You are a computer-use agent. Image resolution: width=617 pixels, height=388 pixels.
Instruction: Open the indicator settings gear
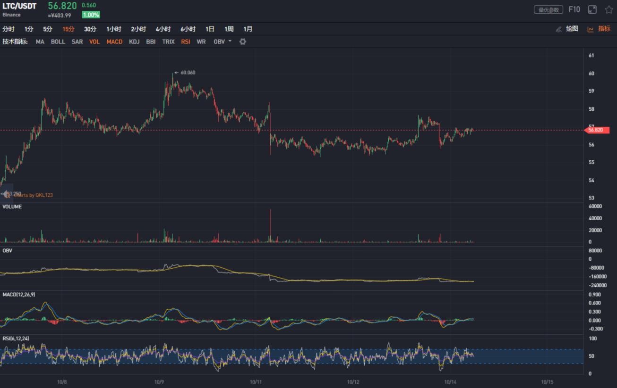tap(243, 41)
